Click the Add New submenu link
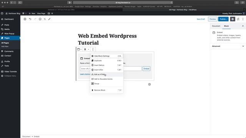246x138 pixels. click(5, 46)
